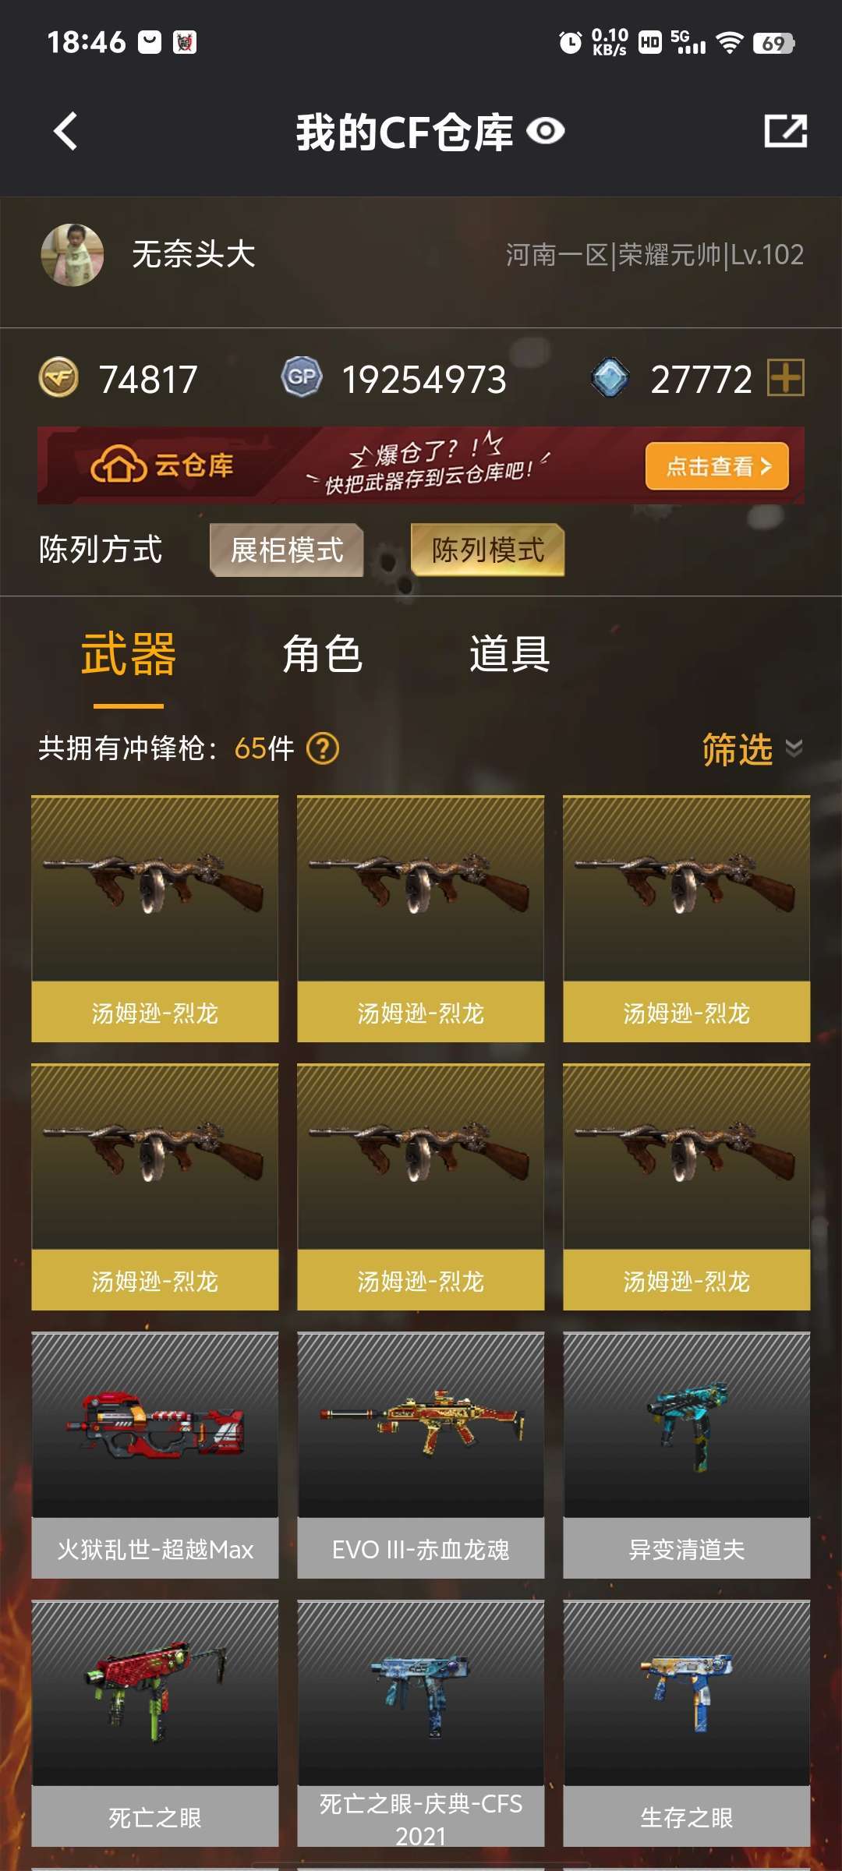Open the EVO III-赤血龙魂 weapon card
Image resolution: width=842 pixels, height=1871 pixels.
click(421, 1455)
